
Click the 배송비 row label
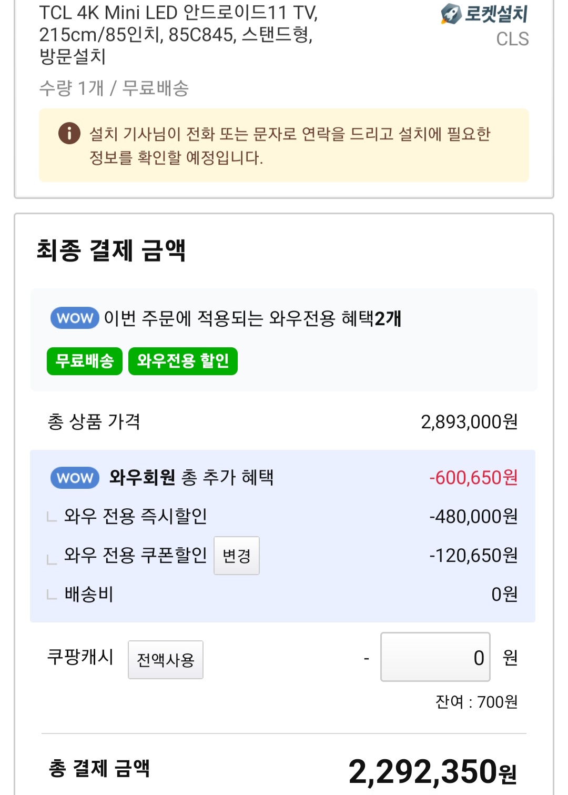coord(88,594)
